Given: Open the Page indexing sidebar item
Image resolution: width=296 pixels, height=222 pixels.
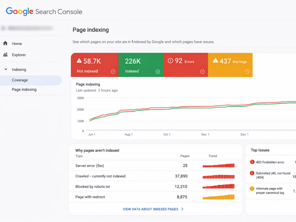Looking at the screenshot, I should (24, 90).
